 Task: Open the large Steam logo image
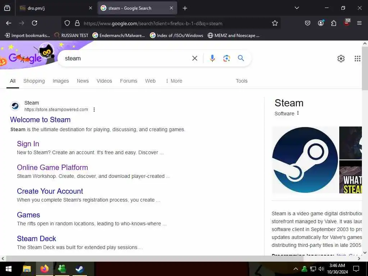(x=305, y=160)
